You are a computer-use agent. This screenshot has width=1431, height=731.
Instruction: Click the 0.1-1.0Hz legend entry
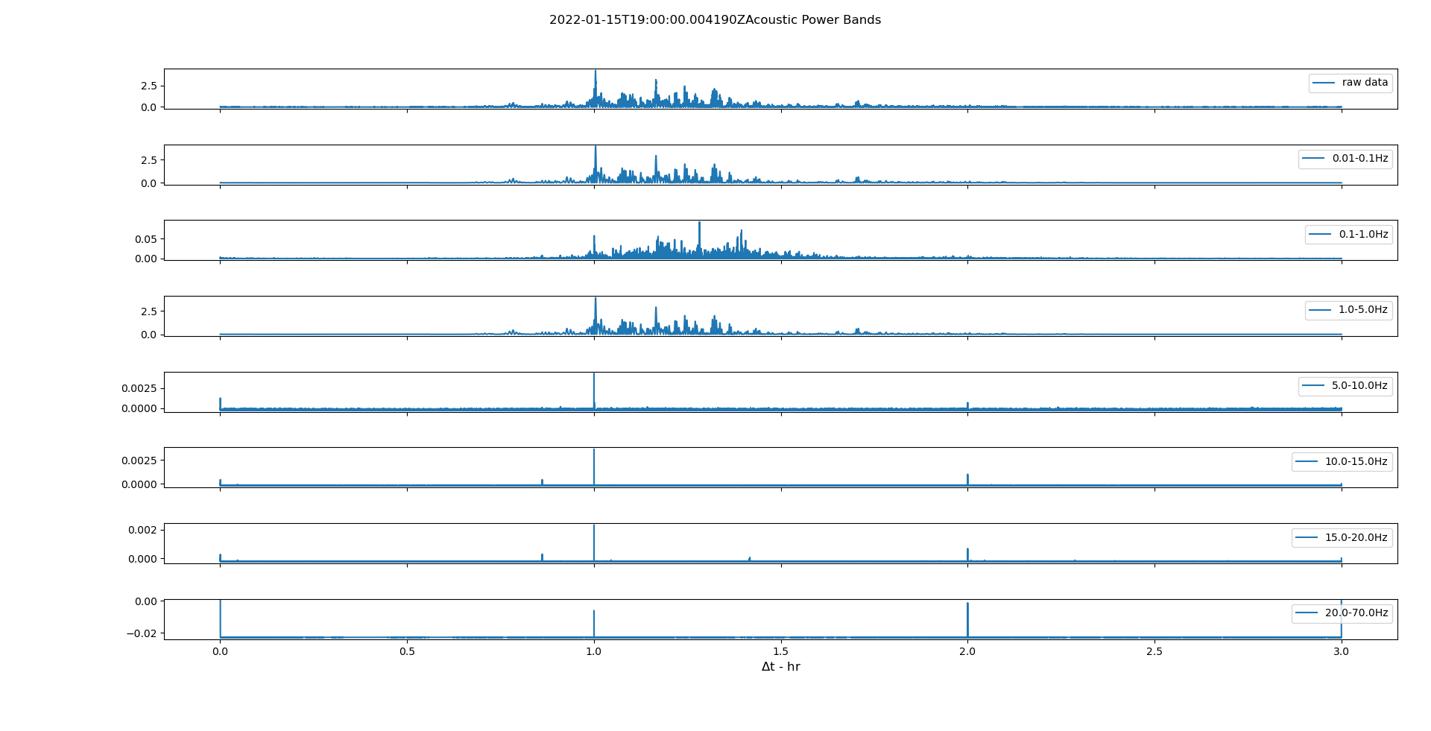1362,235
